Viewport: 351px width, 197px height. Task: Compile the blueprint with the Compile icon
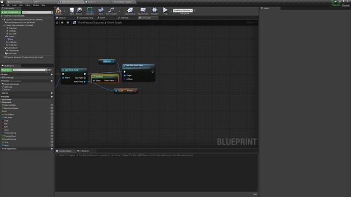point(59,10)
